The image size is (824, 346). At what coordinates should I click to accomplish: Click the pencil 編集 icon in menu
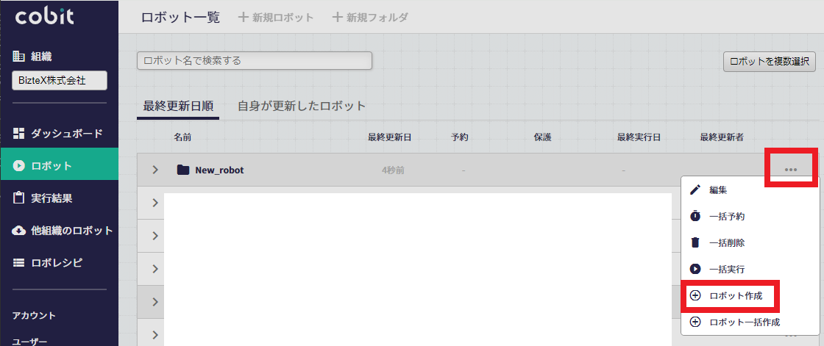coord(695,190)
